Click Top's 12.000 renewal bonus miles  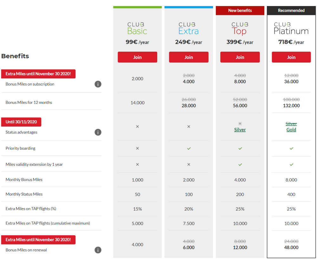click(x=240, y=247)
